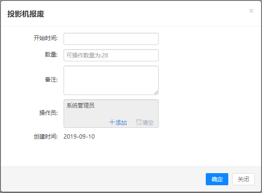Image resolution: width=262 pixels, height=193 pixels.
Task: Click the 开始时间 field label
Action: click(x=45, y=38)
